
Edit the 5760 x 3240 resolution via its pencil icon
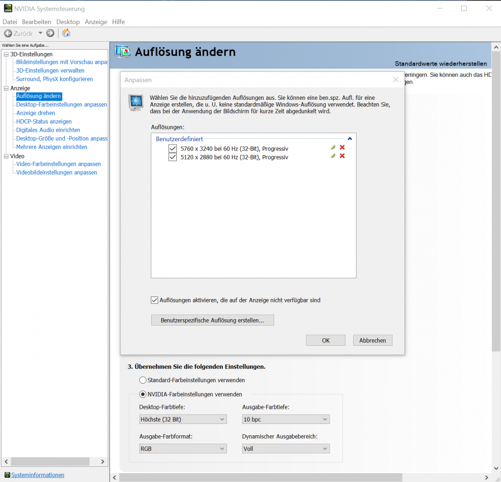(x=333, y=147)
